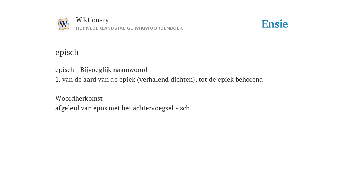The width and height of the screenshot is (350, 175).
Task: Click the Woordherkomst section label
Action: click(x=79, y=98)
